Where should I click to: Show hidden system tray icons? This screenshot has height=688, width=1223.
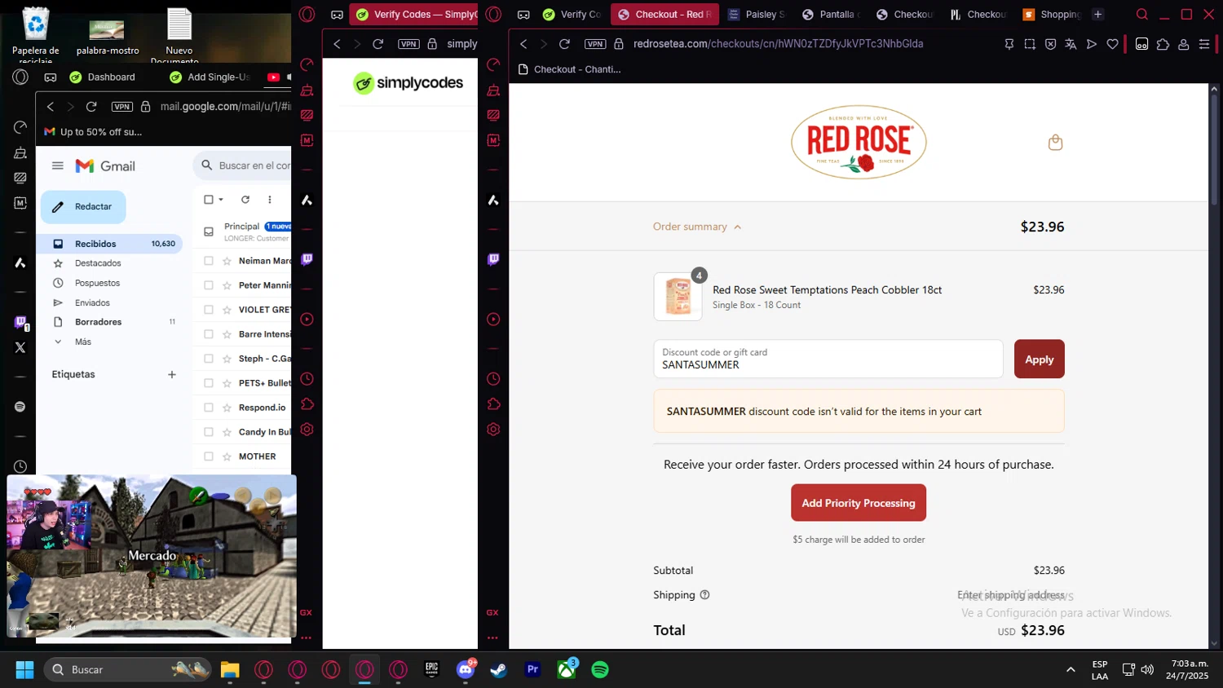1070,669
